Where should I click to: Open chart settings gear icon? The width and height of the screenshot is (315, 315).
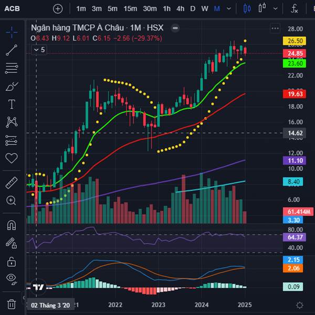tap(300, 306)
